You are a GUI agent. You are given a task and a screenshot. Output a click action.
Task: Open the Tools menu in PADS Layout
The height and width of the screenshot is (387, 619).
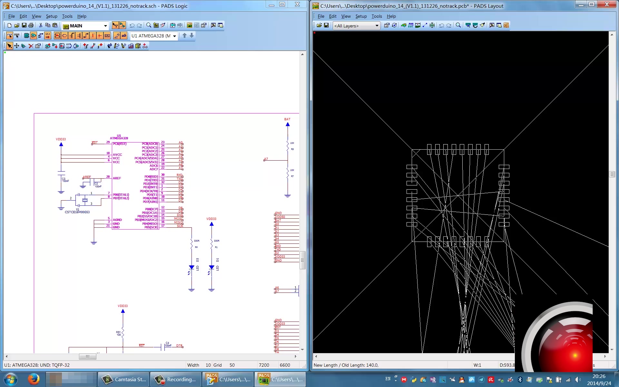(x=376, y=16)
